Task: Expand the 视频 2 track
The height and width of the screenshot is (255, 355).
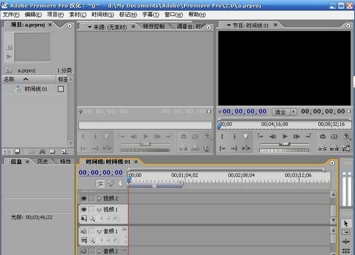Action: (99, 199)
